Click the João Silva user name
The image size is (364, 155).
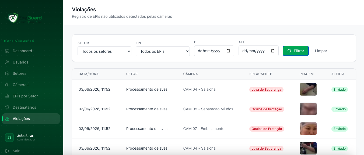(x=25, y=136)
